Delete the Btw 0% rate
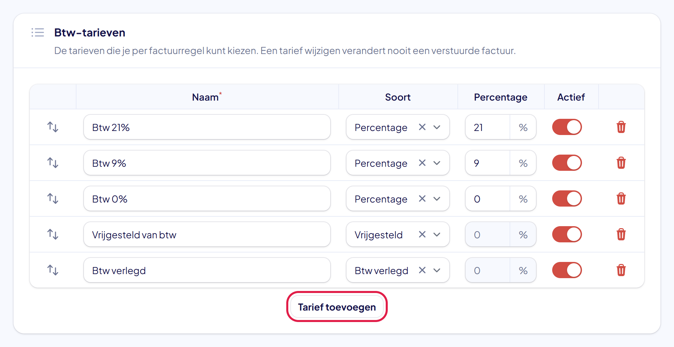 pos(621,199)
